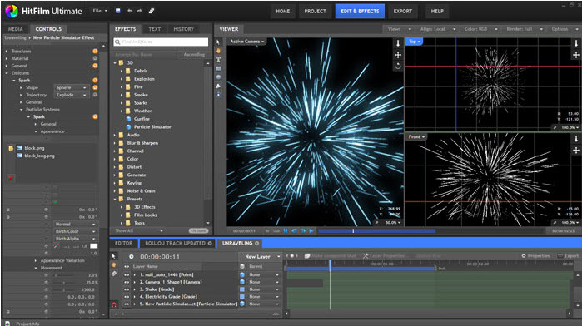Viewport: 582px width, 326px height.
Task: Open the Active Camera view dropdown
Action: tap(246, 42)
